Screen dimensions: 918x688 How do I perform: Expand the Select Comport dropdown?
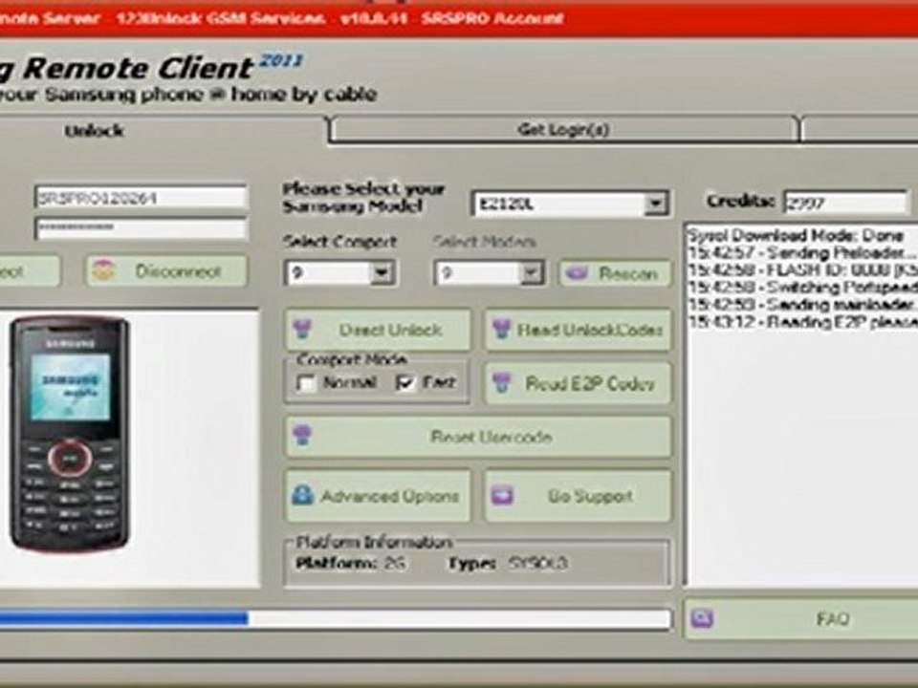click(382, 272)
